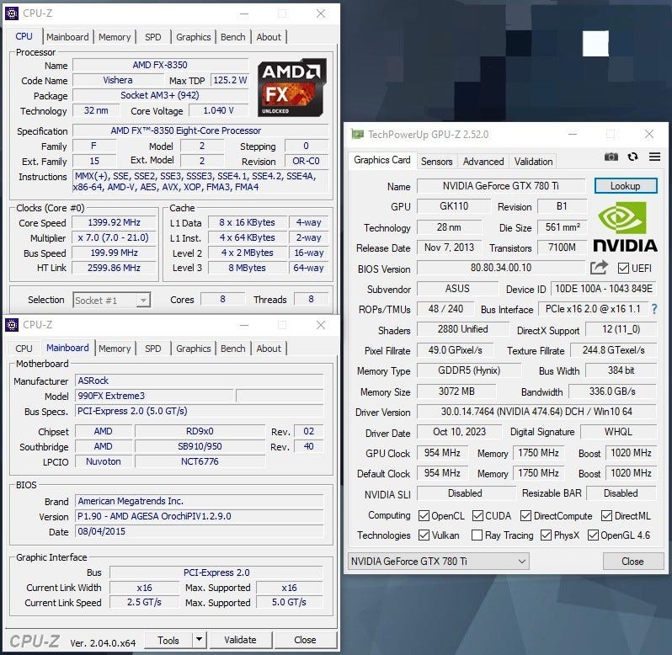
Task: Open Graphics tab in bottom CPU-Z window
Action: click(x=194, y=349)
